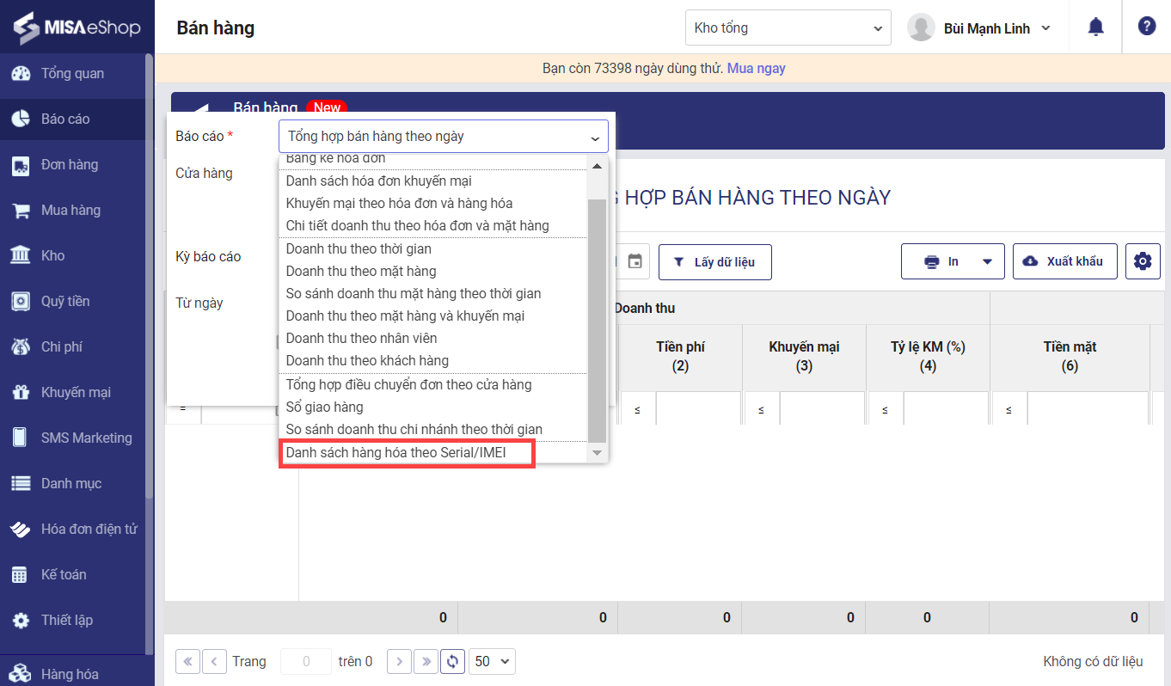1171x686 pixels.
Task: Expand the In print options arrow
Action: point(987,261)
